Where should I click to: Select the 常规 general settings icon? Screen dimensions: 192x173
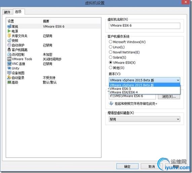[x=9, y=26]
